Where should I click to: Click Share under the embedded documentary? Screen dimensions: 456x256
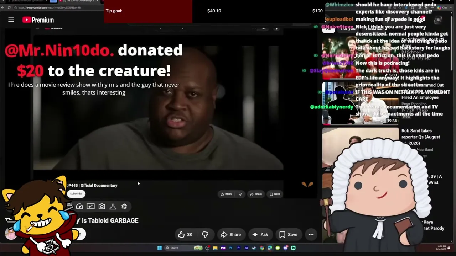[x=256, y=194]
